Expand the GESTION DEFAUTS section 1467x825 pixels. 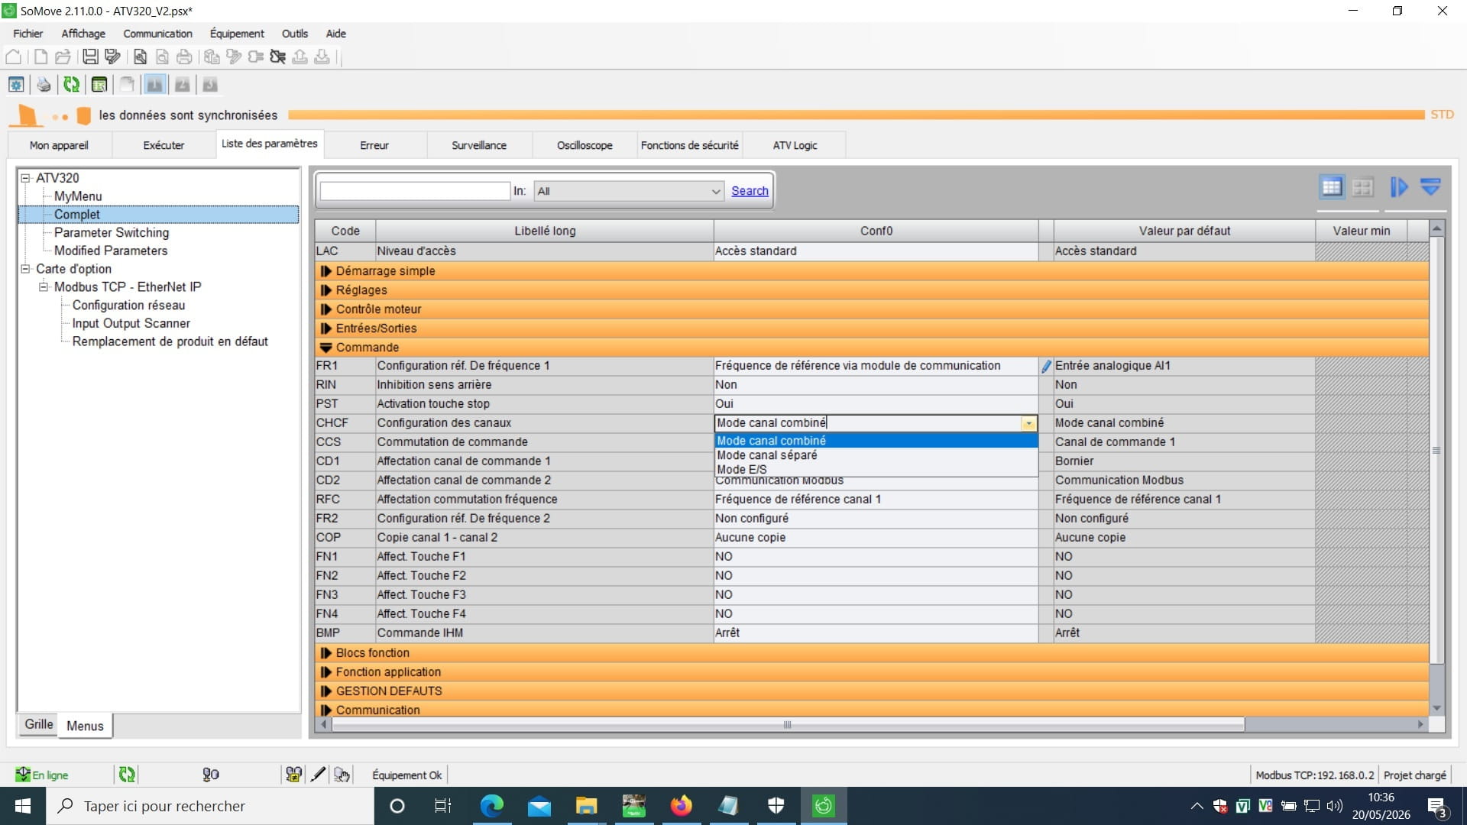pos(326,691)
